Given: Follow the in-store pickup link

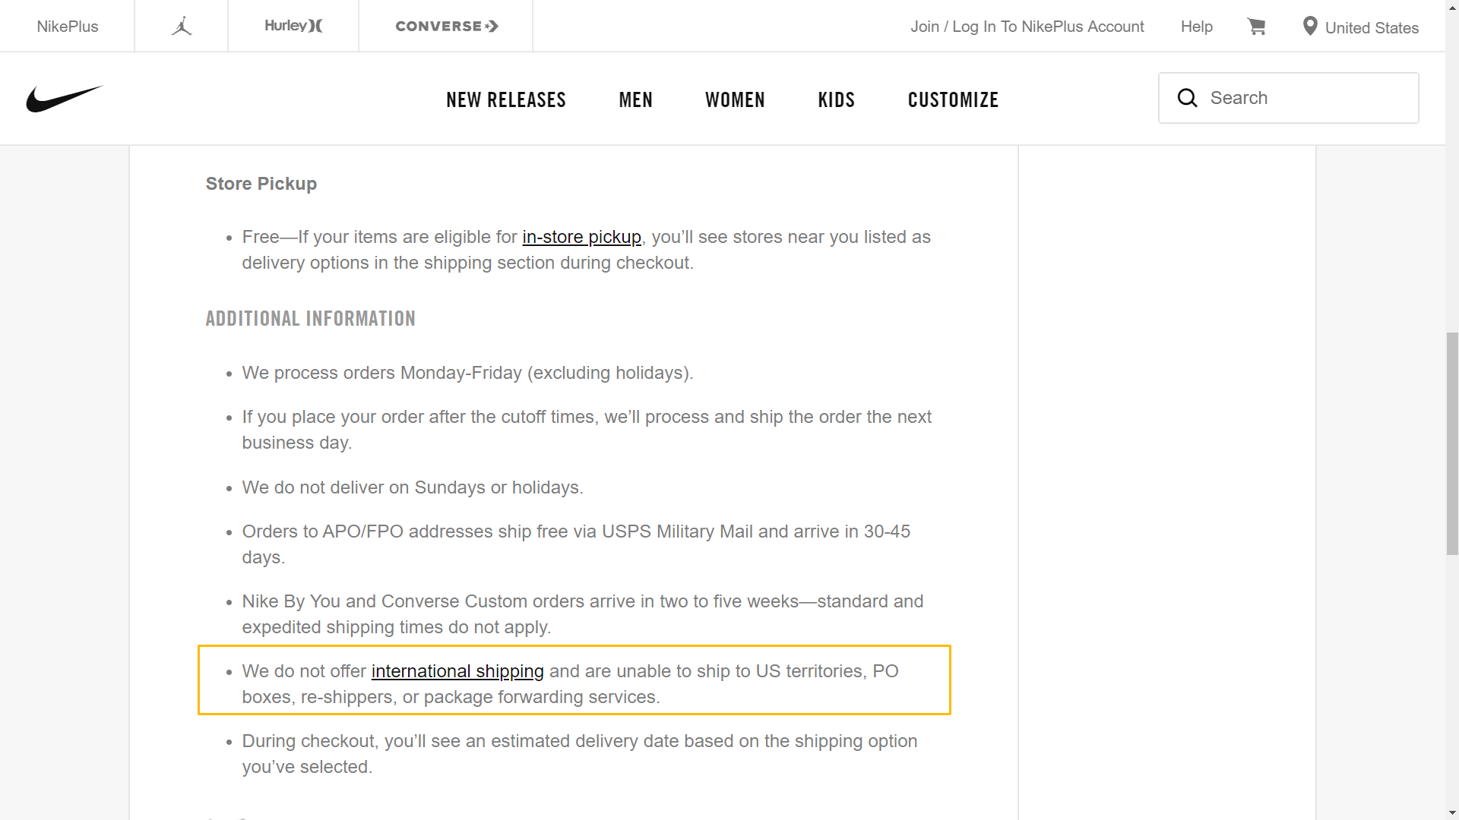Looking at the screenshot, I should point(582,237).
